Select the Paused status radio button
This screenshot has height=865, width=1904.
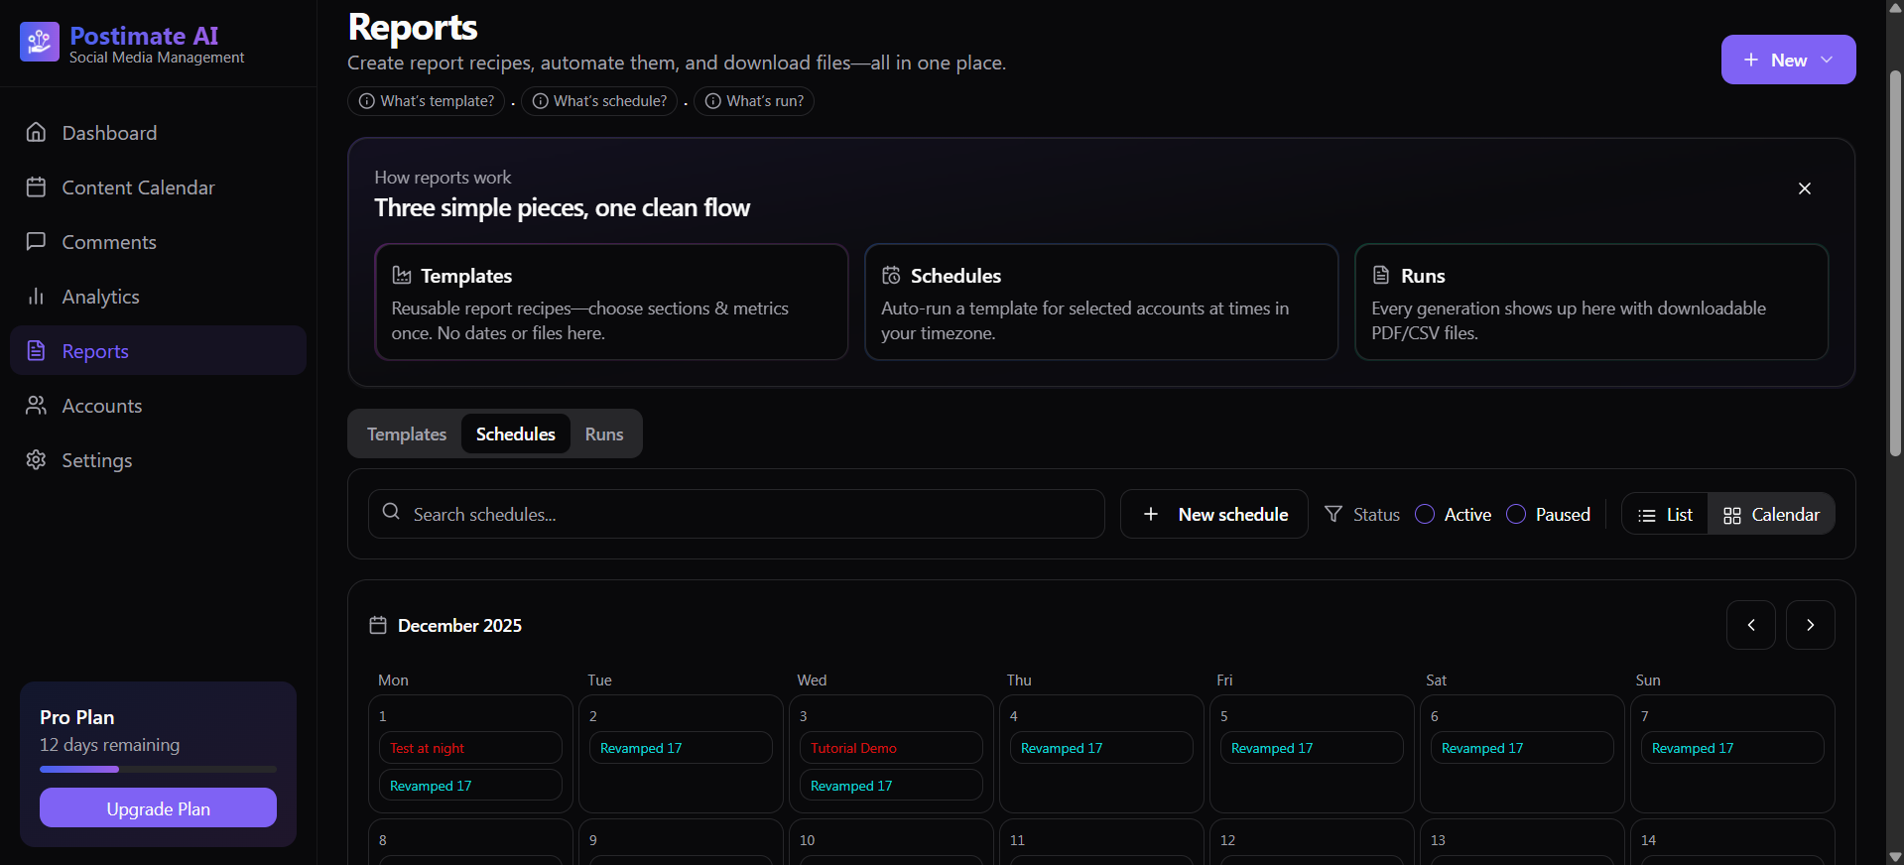click(1516, 514)
